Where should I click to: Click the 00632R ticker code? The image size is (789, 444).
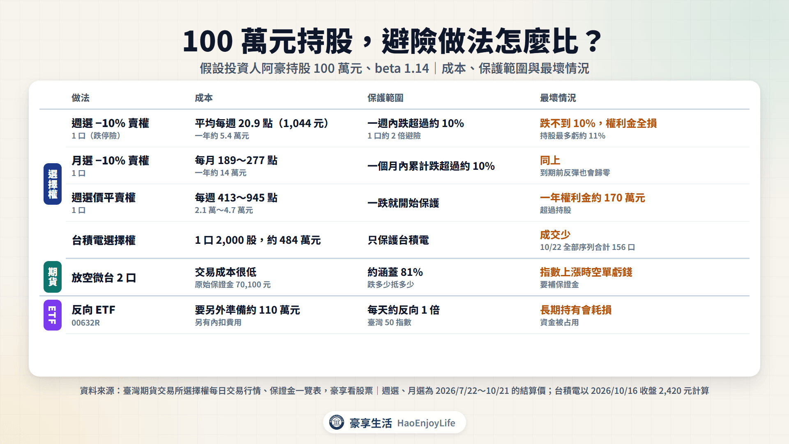coord(85,323)
